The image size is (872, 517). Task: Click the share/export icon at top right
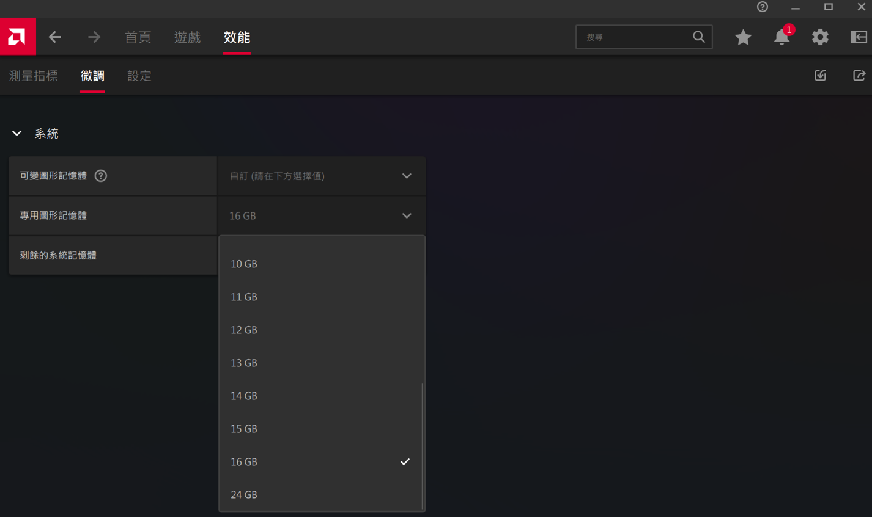(859, 76)
